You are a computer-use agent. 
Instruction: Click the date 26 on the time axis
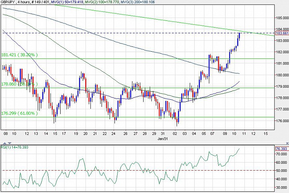point(125,134)
